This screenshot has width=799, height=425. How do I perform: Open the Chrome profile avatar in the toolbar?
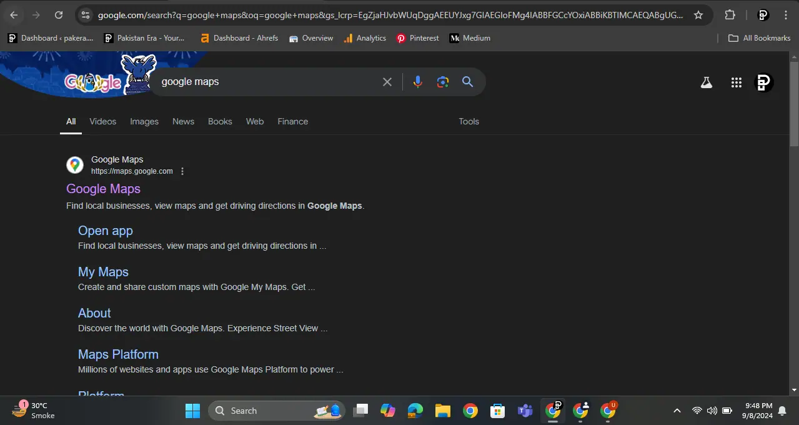pos(763,15)
